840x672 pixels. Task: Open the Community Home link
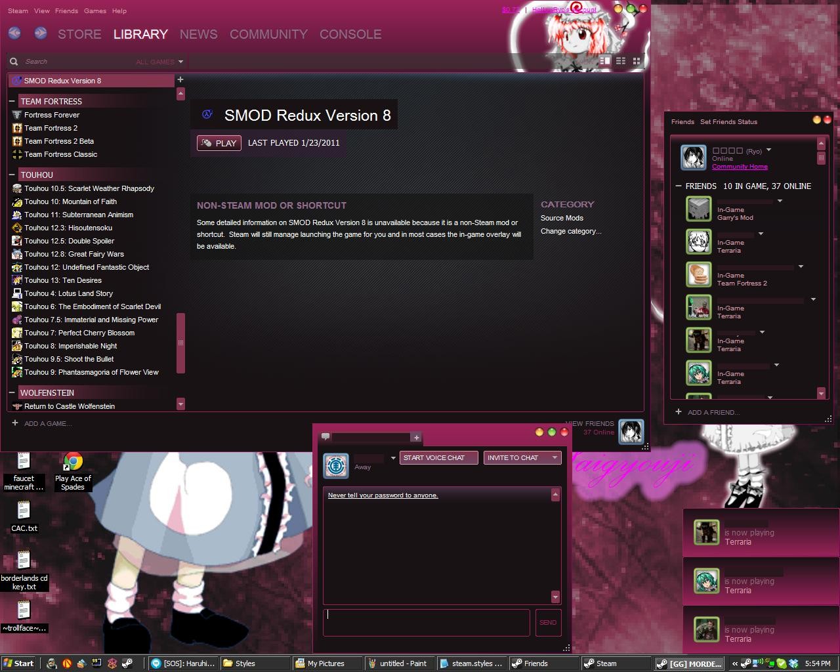[740, 167]
